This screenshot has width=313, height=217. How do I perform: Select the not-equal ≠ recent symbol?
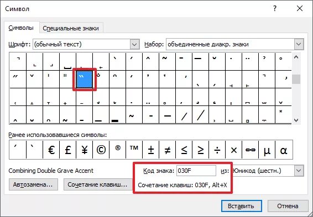(167, 150)
